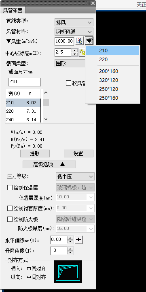Click the 风量 input field showing 1000.00
This screenshot has width=146, height=292.
point(64,41)
